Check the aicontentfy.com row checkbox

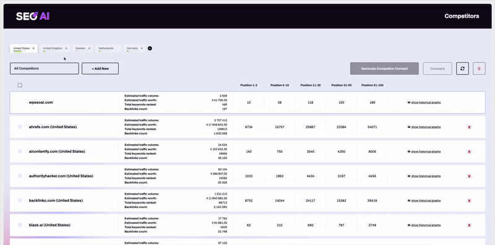20,151
